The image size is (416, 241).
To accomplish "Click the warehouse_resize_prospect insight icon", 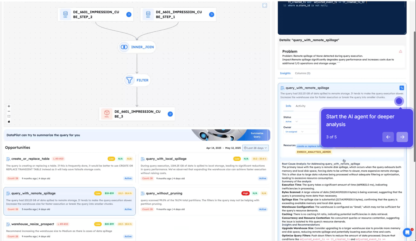I will pyautogui.click(x=8, y=224).
